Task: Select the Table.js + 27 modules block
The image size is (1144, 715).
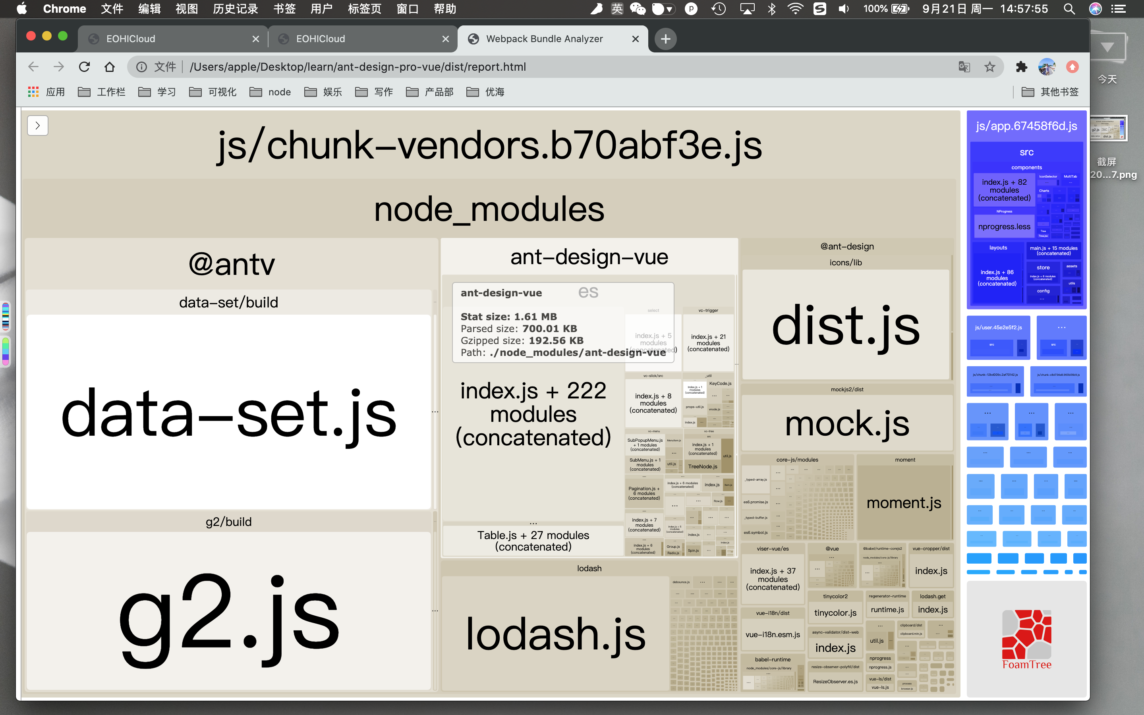Action: [533, 541]
